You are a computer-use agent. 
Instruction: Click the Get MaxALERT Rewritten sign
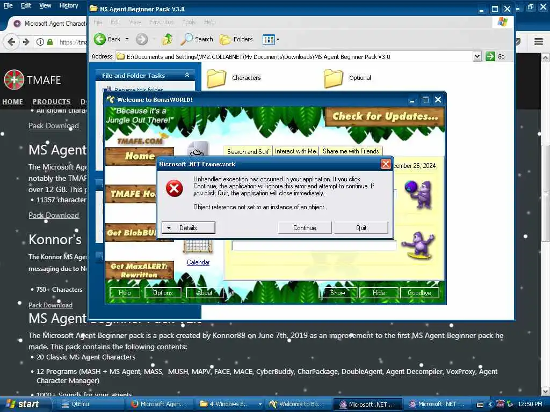tap(140, 270)
